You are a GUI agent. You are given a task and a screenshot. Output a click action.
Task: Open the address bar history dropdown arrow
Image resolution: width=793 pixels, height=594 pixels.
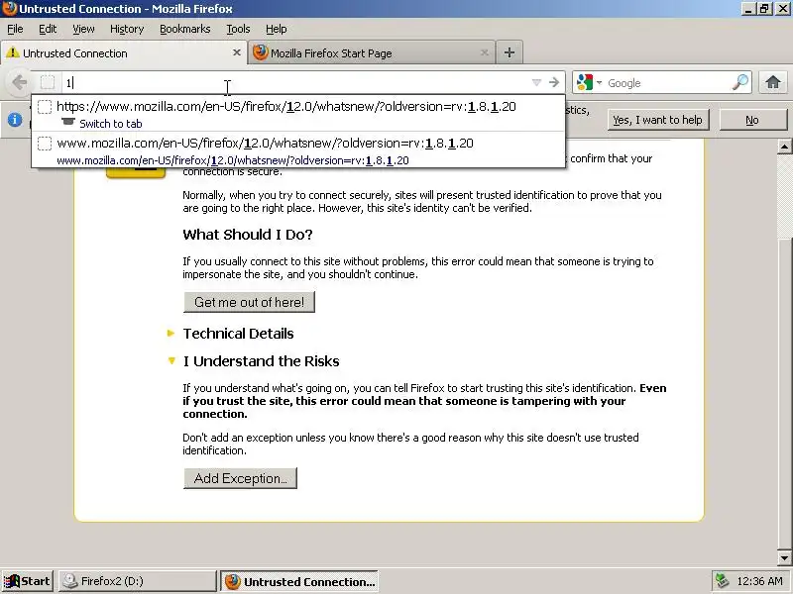tap(536, 82)
